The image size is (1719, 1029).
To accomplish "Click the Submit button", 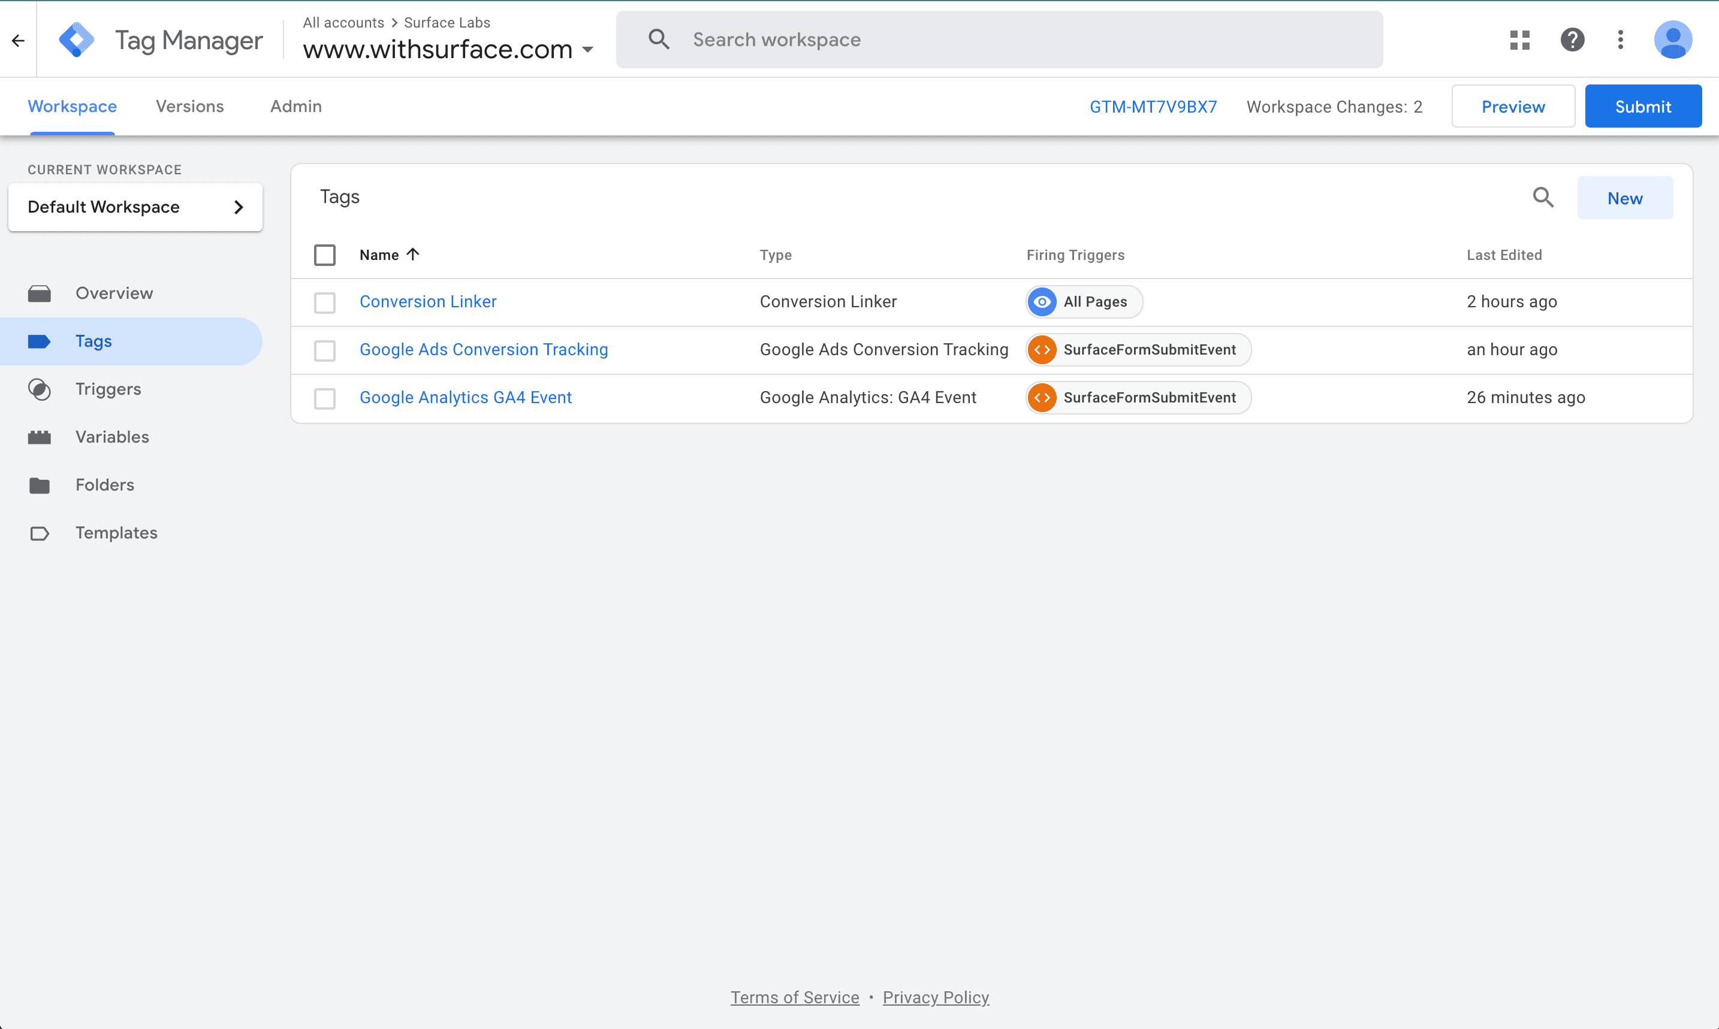I will click(1643, 106).
